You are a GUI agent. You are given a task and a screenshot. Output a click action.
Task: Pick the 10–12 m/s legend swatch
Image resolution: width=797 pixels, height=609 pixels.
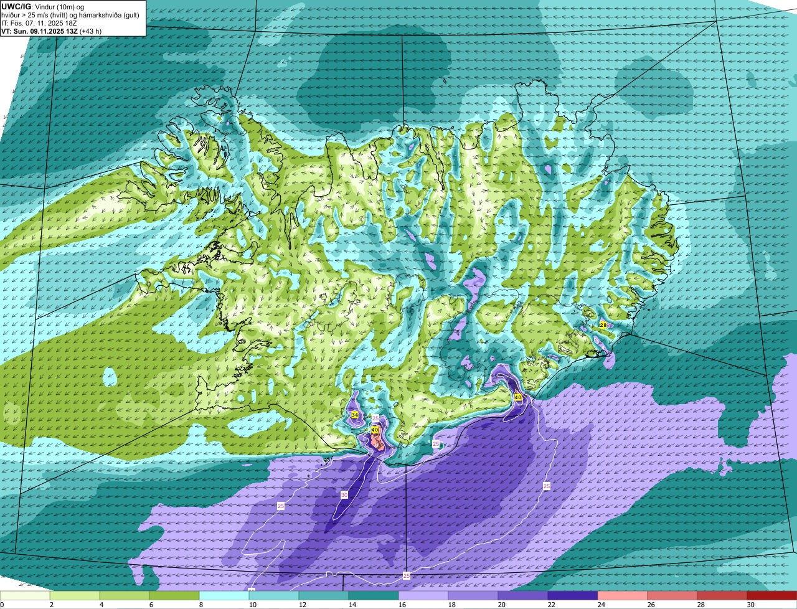pos(274,596)
